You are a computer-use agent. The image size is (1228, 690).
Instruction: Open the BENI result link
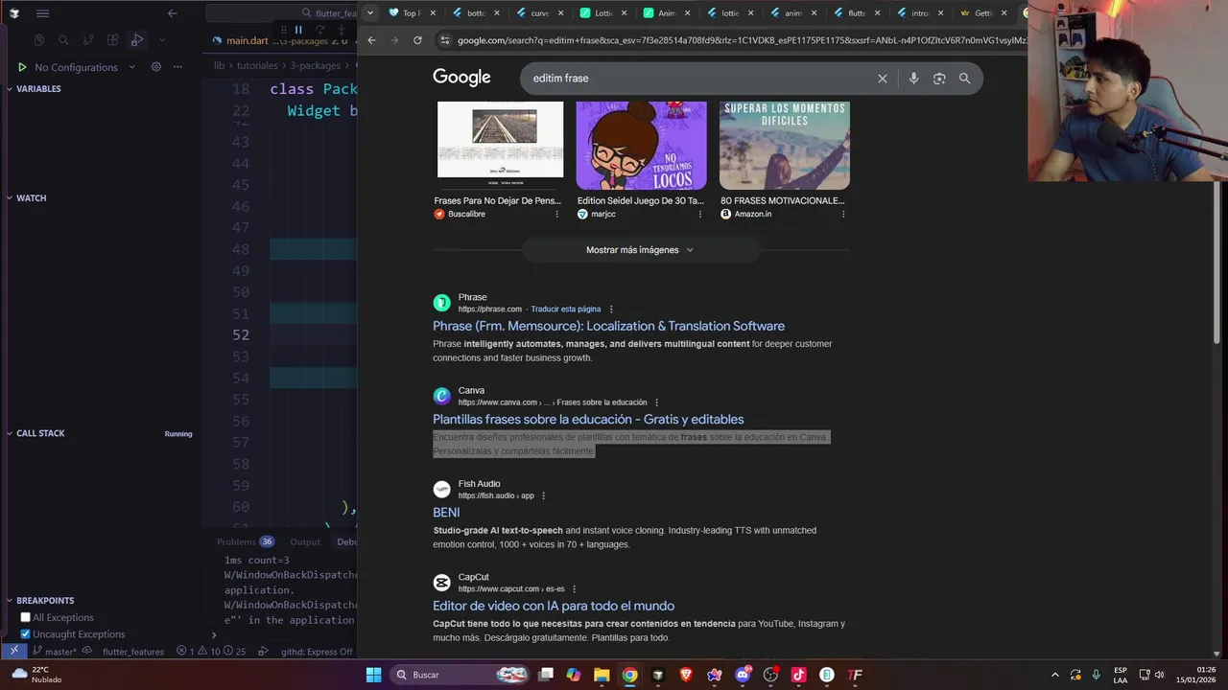pos(446,513)
